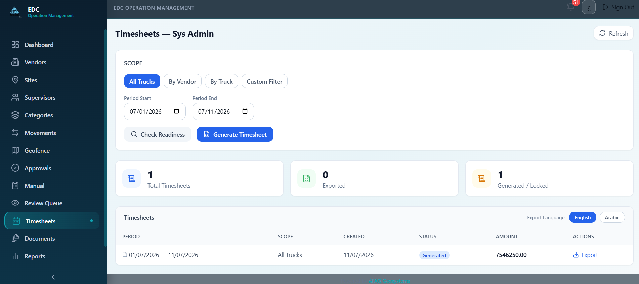The image size is (639, 284).
Task: Click the PERIOD column header
Action: pyautogui.click(x=131, y=237)
